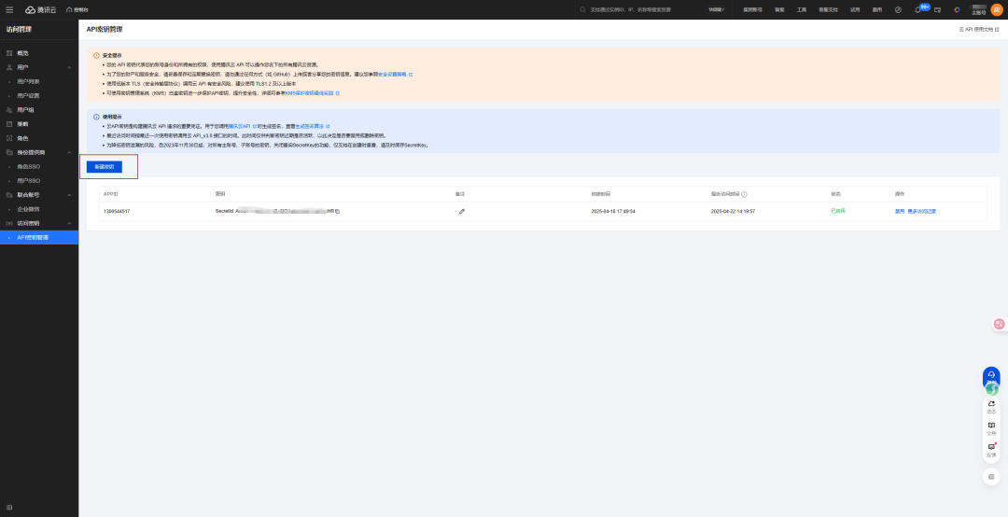Open the 生成签名算法 link
Screen dimensions: 1008x517
309,127
